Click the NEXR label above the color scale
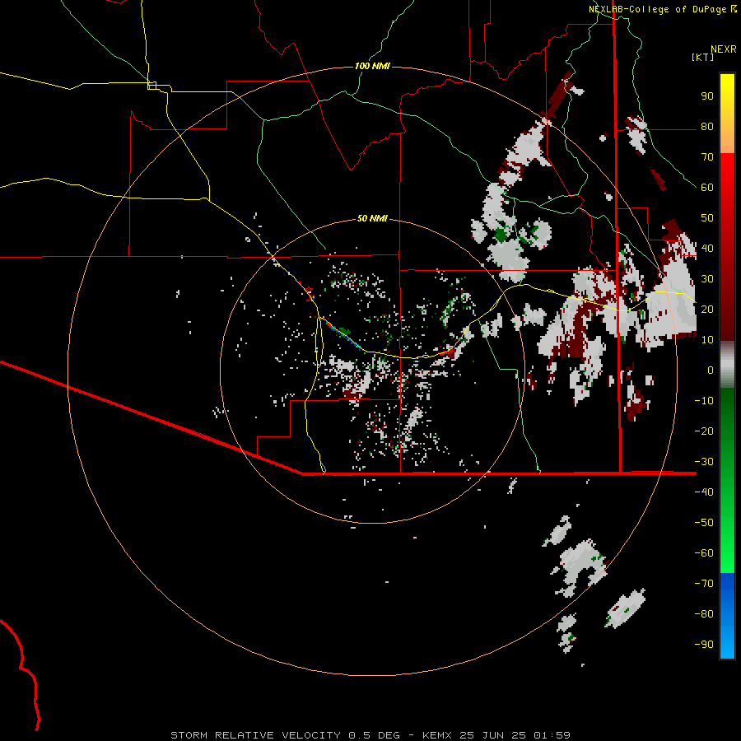The image size is (741, 741). pyautogui.click(x=724, y=49)
